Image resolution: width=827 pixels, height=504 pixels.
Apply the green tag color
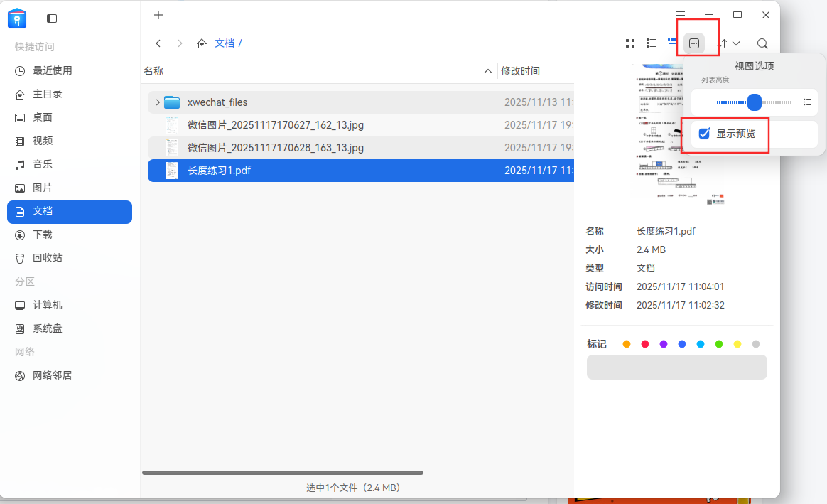pos(719,344)
